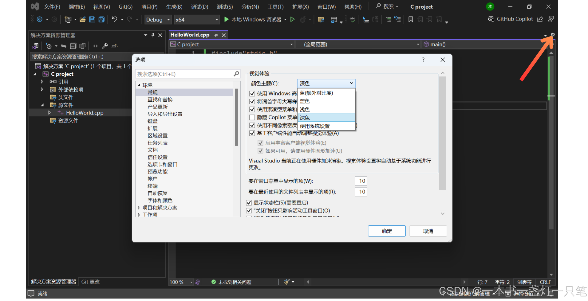
Task: Click the 取消 button
Action: click(x=428, y=231)
